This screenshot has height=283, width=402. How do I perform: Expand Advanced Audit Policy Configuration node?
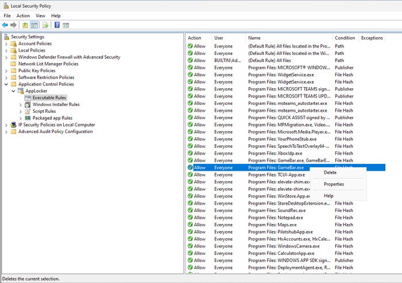pos(6,132)
